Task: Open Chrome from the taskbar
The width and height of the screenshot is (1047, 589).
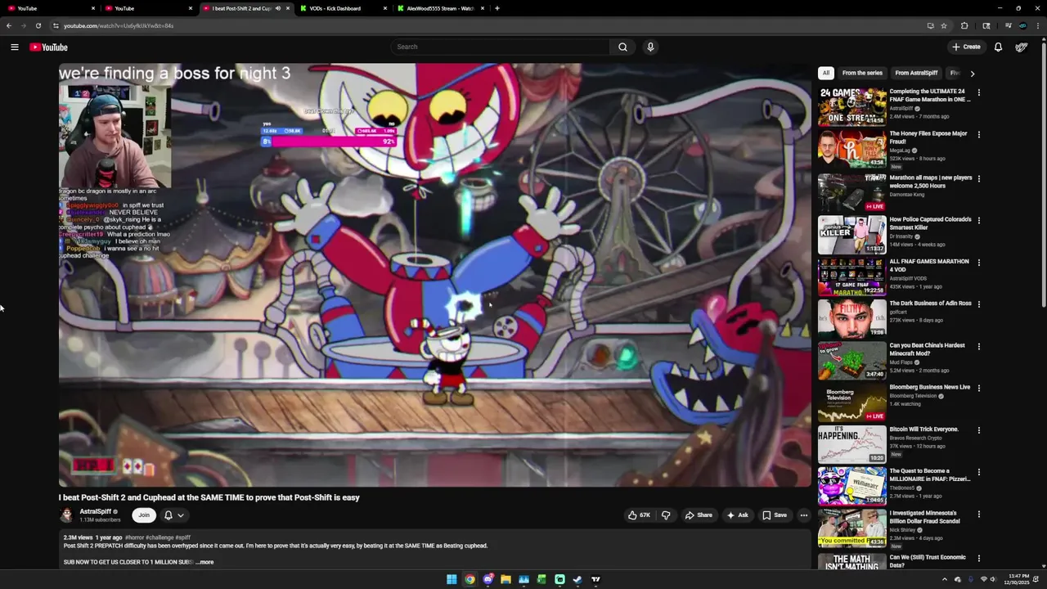Action: (470, 579)
